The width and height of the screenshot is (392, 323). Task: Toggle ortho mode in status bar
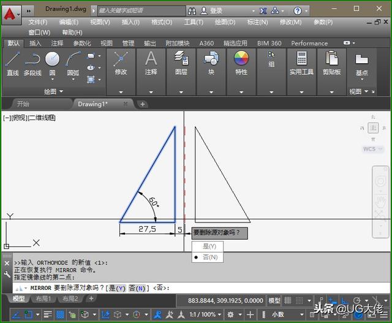(x=345, y=300)
